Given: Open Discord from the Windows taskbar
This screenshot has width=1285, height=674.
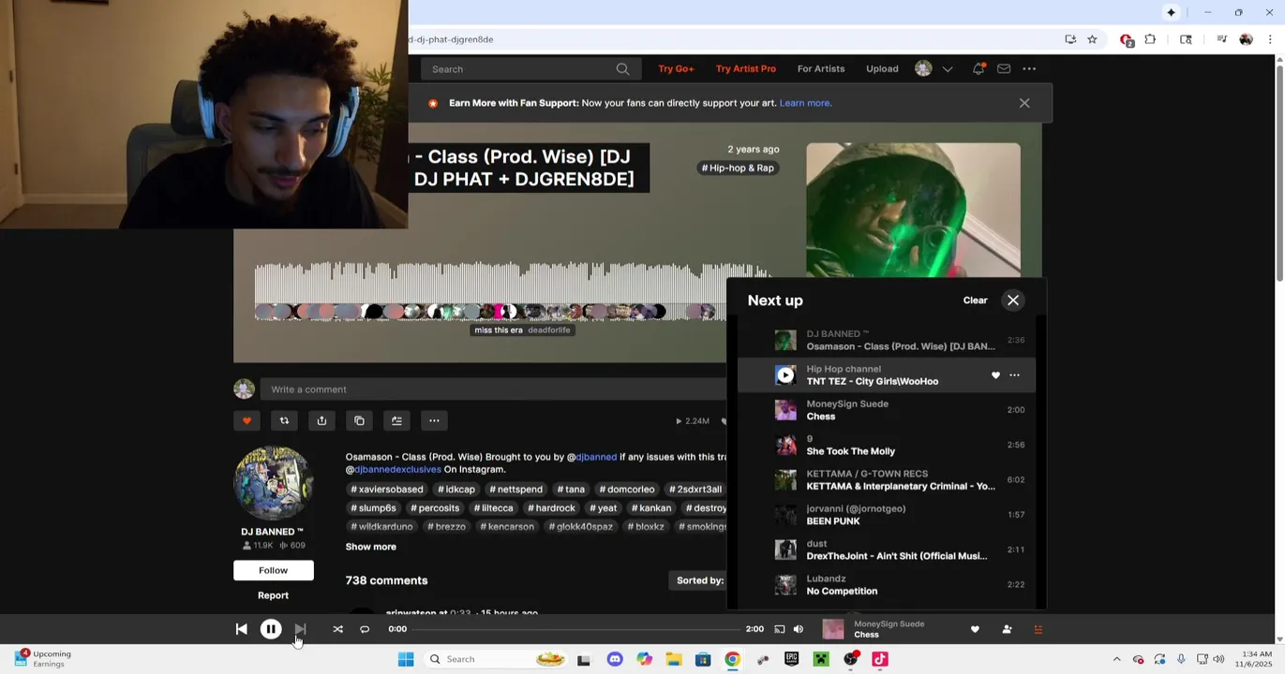Looking at the screenshot, I should point(615,659).
